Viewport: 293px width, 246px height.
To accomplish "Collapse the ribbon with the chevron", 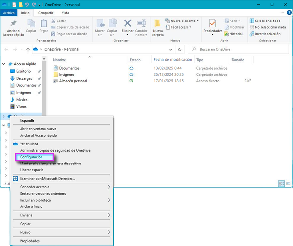I will pyautogui.click(x=283, y=13).
